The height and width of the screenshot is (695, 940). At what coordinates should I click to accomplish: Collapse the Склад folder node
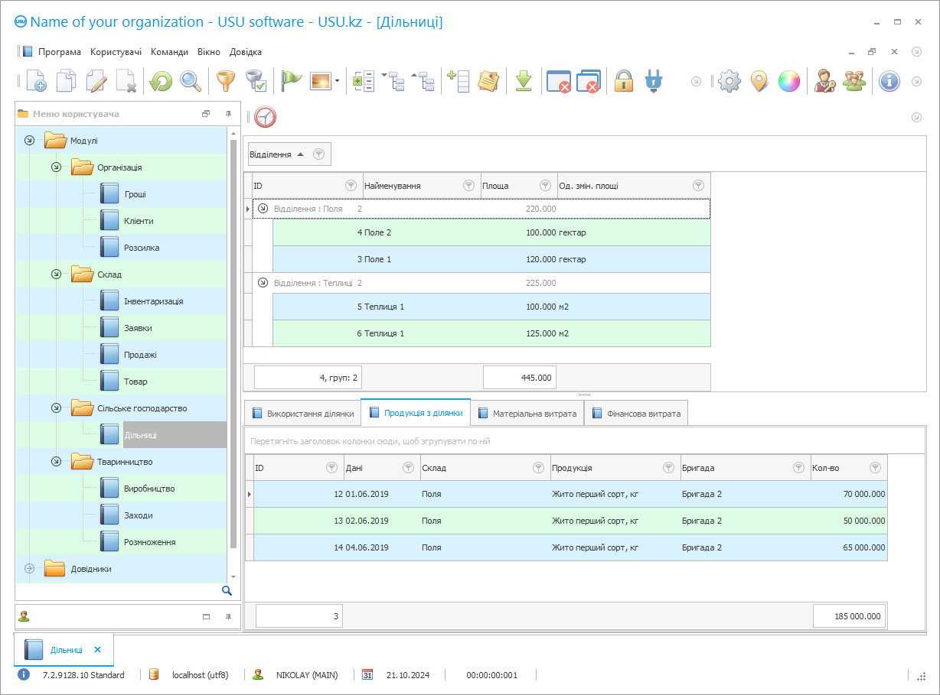tap(56, 274)
